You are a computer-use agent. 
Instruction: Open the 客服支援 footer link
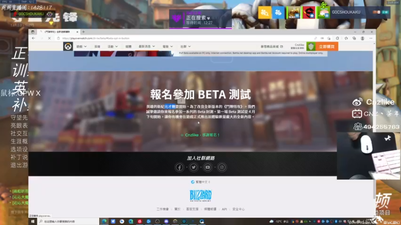coord(192,209)
